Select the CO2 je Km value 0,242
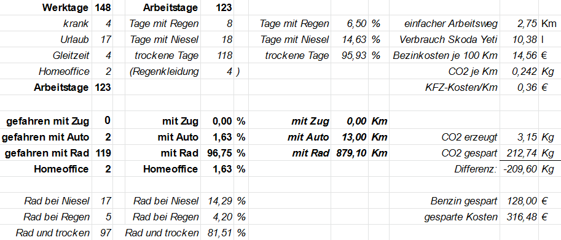 tap(519, 71)
